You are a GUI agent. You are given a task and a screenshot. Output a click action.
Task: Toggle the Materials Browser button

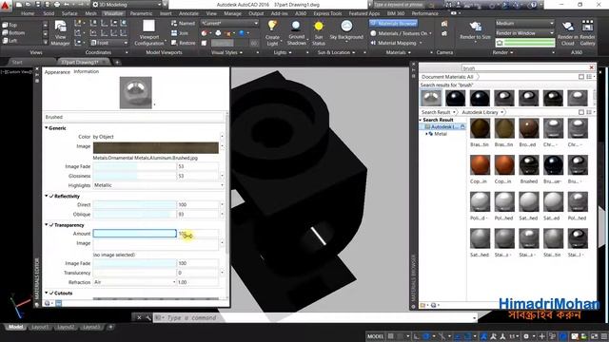point(393,23)
